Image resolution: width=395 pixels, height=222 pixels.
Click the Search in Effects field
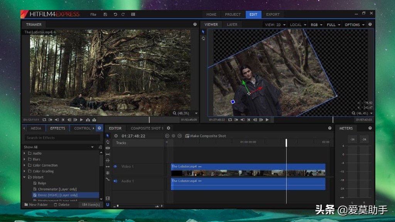pyautogui.click(x=62, y=138)
